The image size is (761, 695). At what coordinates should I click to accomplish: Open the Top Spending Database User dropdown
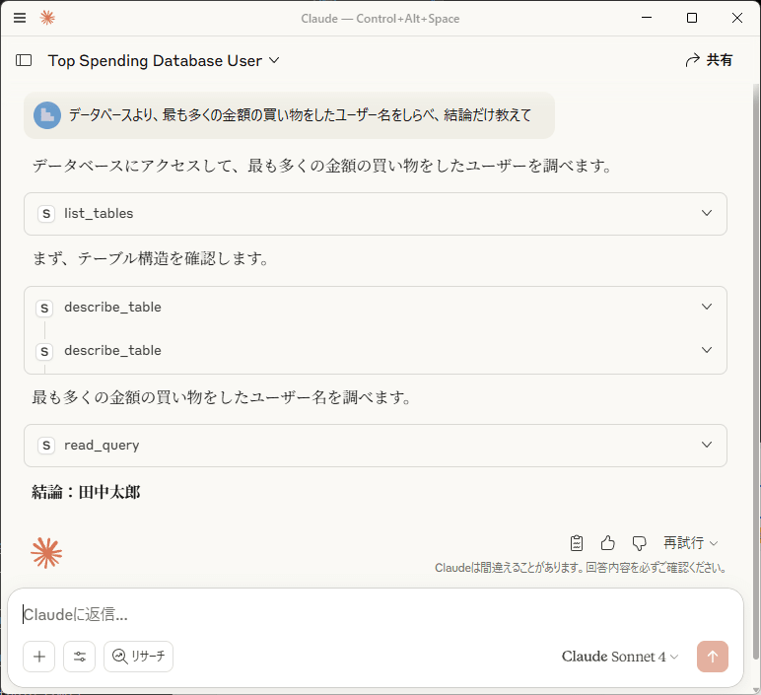[x=164, y=61]
